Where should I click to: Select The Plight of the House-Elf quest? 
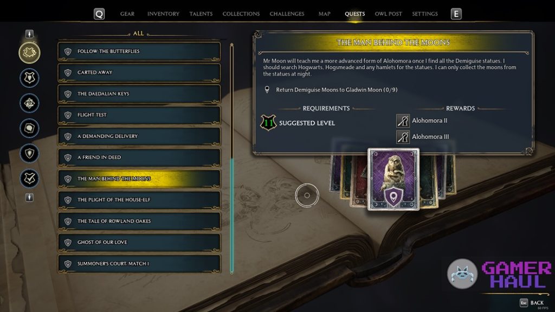[x=139, y=200]
